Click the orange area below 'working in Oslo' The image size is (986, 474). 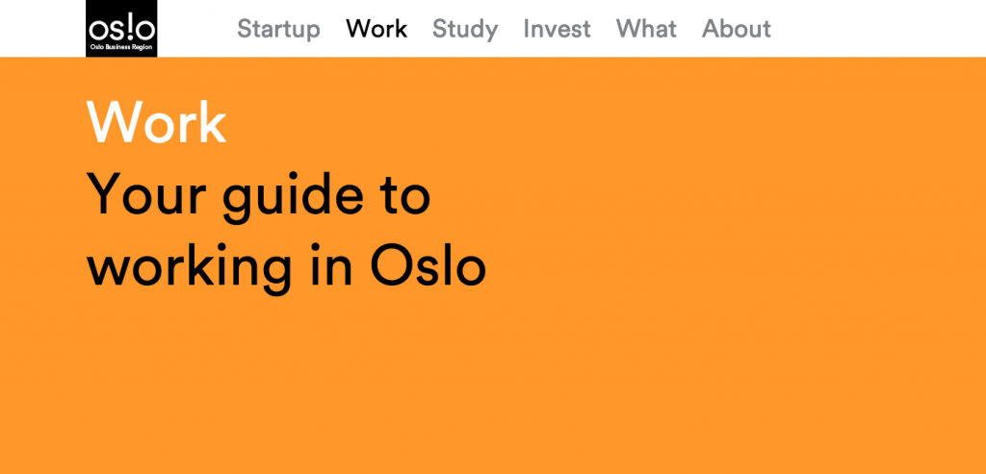289,385
